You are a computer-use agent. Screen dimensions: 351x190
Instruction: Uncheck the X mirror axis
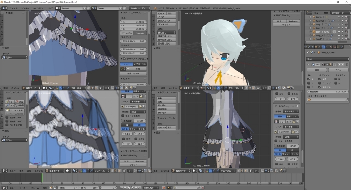309,79
